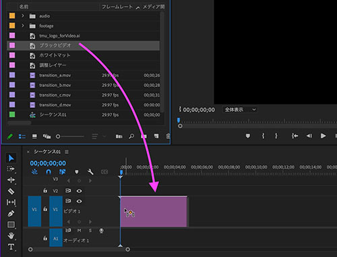Expand the footage bin
337x257 pixels.
click(23, 26)
